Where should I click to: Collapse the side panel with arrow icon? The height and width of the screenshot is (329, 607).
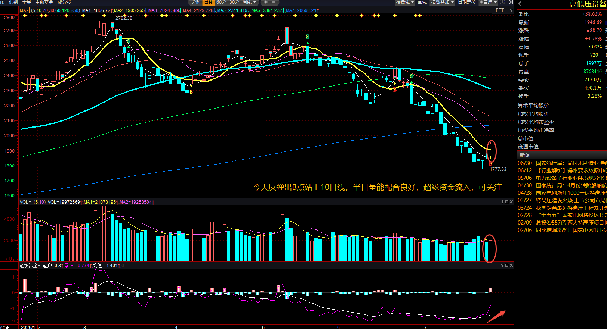click(x=511, y=2)
